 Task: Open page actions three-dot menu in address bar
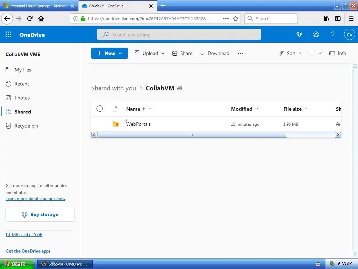(225, 19)
